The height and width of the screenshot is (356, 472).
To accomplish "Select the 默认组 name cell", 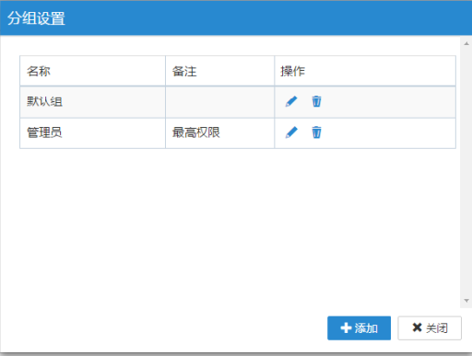I will click(92, 102).
